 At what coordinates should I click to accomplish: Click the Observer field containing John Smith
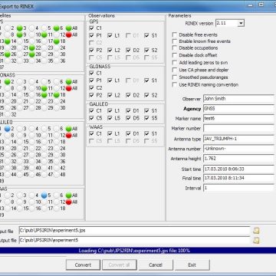pyautogui.click(x=238, y=99)
